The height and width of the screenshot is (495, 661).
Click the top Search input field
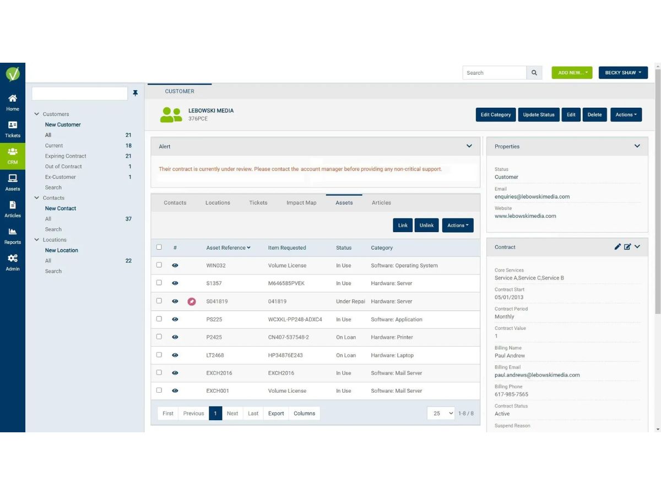pyautogui.click(x=495, y=73)
